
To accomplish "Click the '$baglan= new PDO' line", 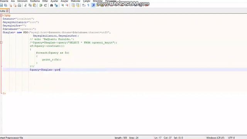I will (57, 32).
